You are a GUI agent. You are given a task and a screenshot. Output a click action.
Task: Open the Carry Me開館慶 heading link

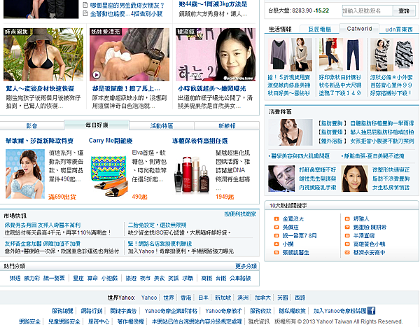[x=111, y=141]
